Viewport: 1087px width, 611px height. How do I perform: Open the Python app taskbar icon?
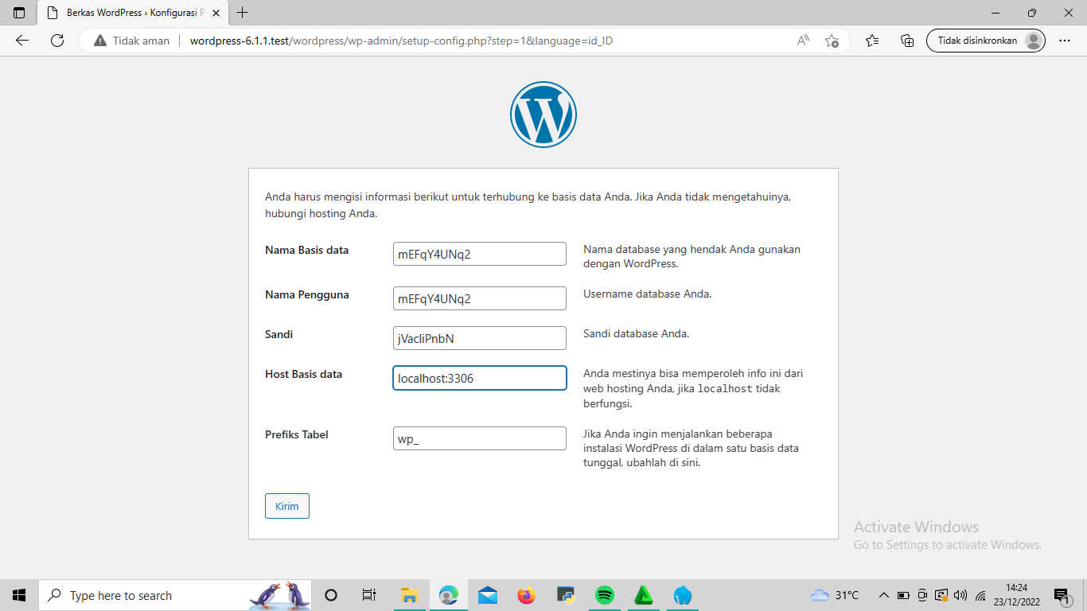pyautogui.click(x=566, y=595)
